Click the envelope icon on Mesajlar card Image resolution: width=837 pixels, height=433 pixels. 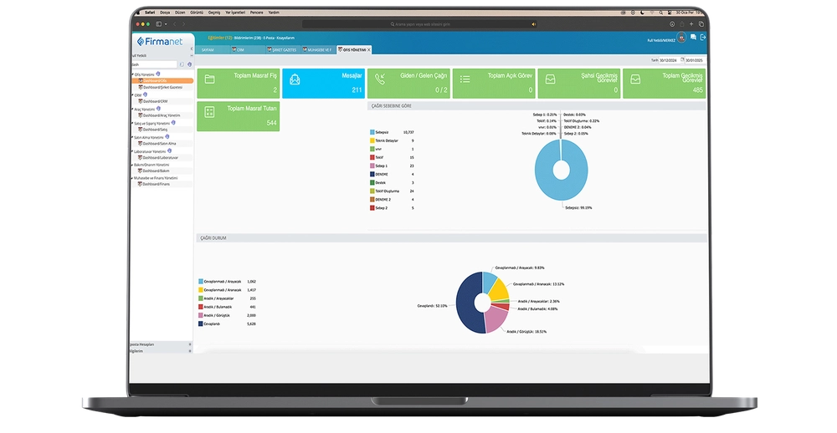(295, 79)
